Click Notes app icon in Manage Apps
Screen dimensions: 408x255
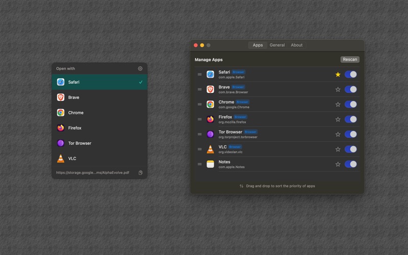click(x=210, y=164)
